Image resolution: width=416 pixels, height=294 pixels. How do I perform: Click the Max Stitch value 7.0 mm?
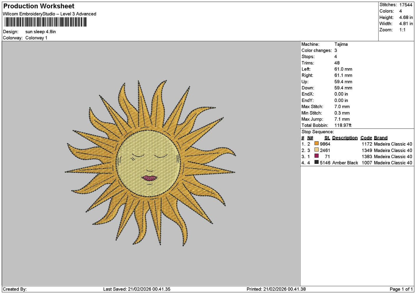342,107
